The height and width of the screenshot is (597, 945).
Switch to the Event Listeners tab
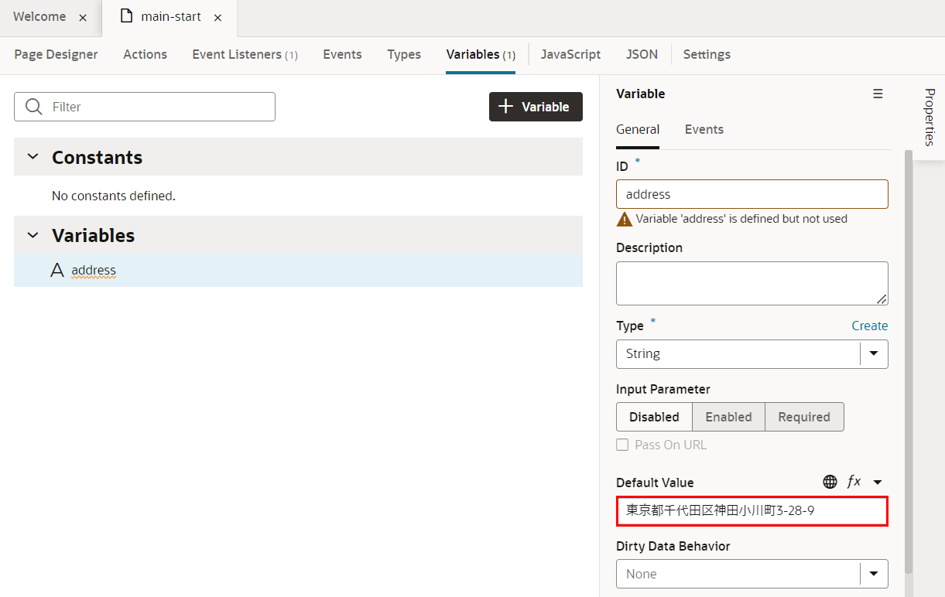pos(245,54)
